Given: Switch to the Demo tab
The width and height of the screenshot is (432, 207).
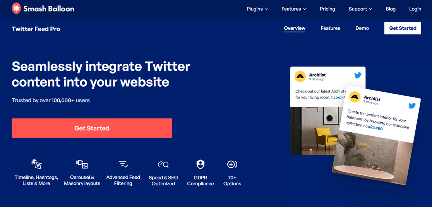Looking at the screenshot, I should click(x=362, y=28).
